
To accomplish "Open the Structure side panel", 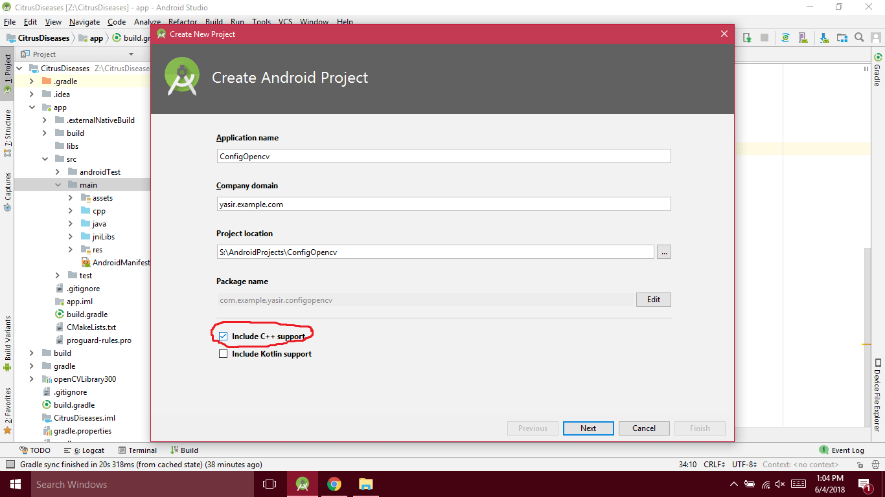I will point(7,133).
